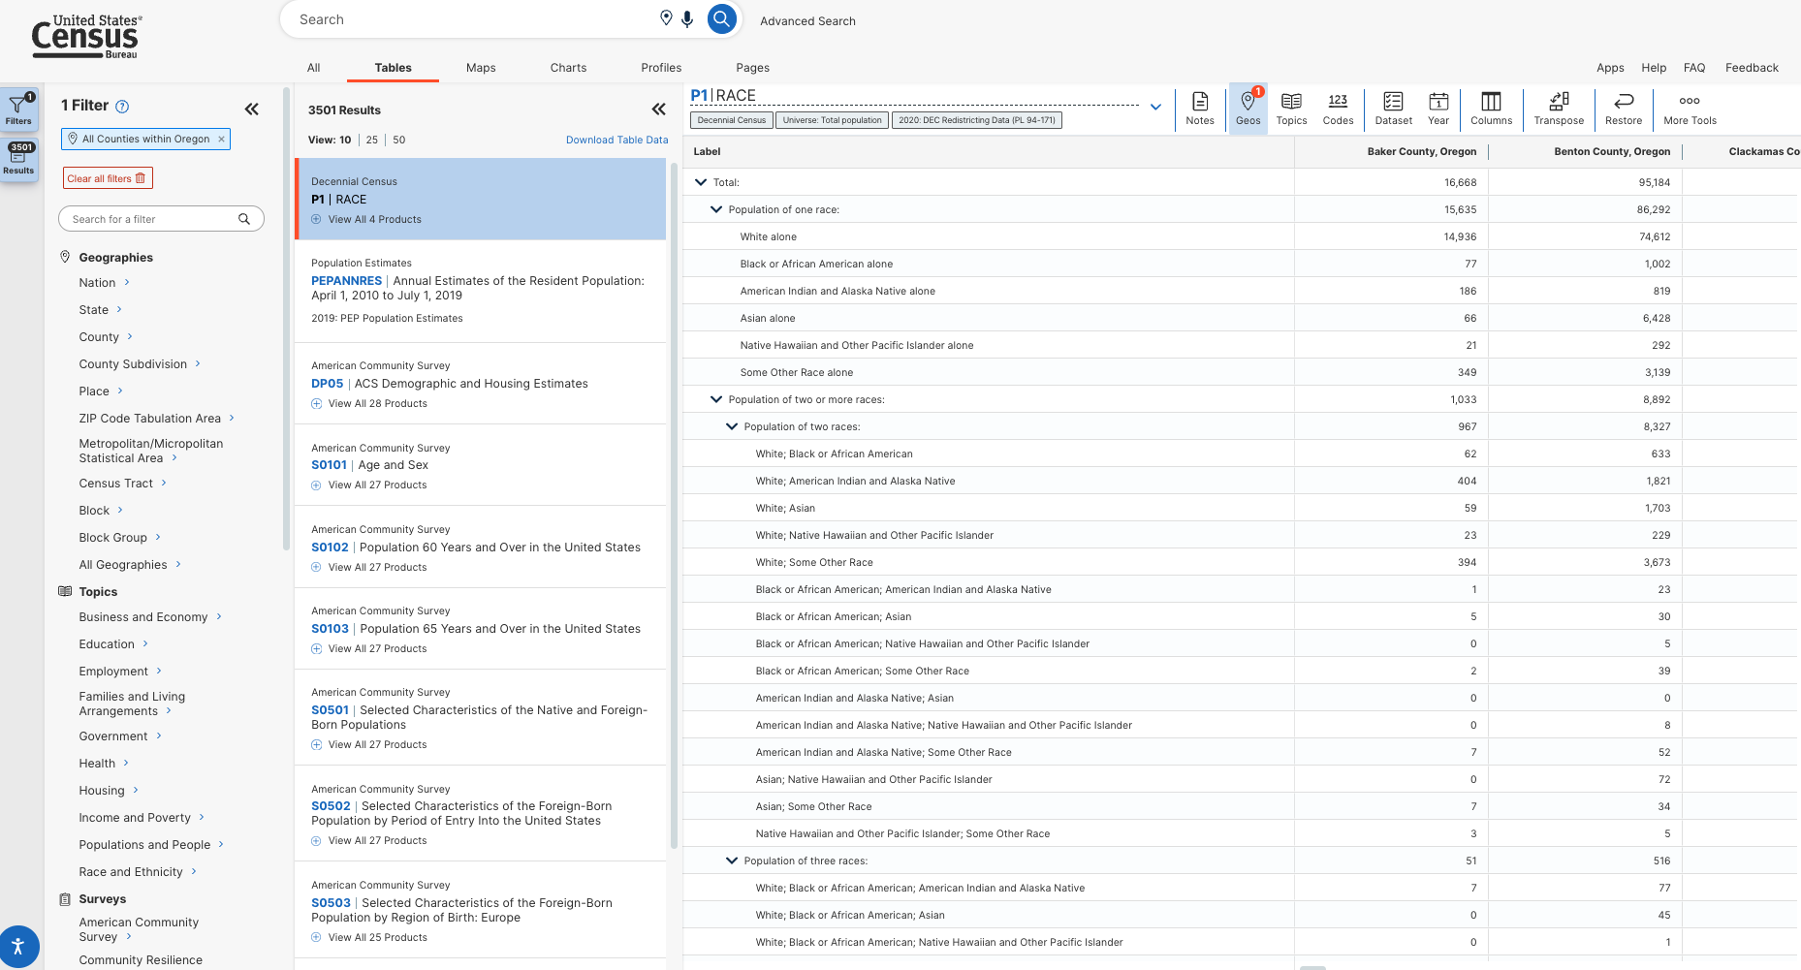Screen dimensions: 1801x970
Task: Remove All Counties within Oregon filter chip
Action: coord(221,140)
